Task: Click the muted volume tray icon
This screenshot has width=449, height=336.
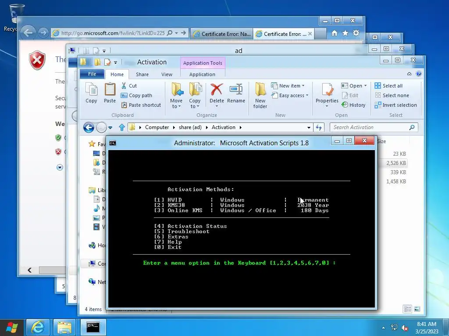Action: pyautogui.click(x=405, y=328)
